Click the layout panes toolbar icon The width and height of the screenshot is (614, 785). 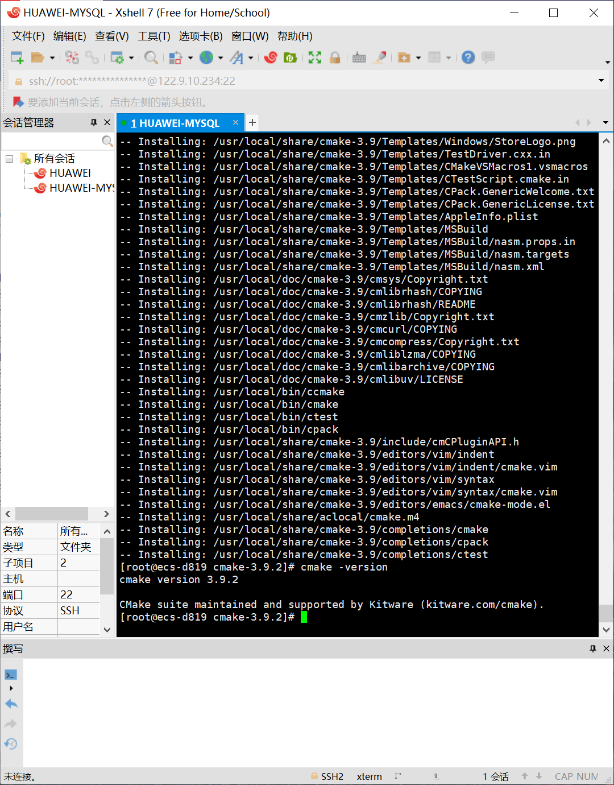point(434,57)
